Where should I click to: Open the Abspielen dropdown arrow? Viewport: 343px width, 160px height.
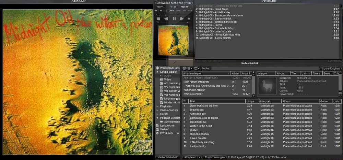pyautogui.click(x=199, y=157)
